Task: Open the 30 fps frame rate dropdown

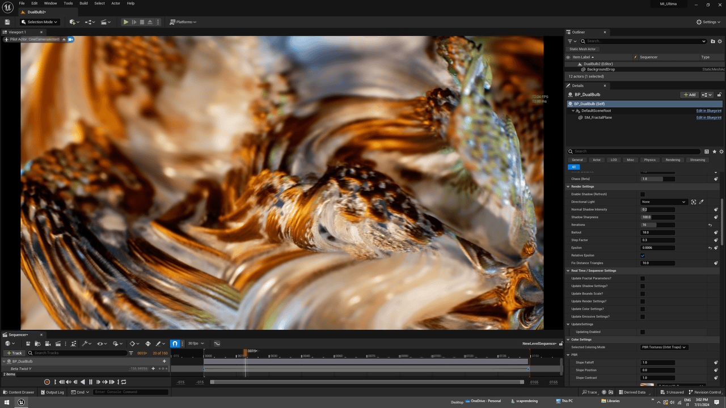Action: click(195, 343)
